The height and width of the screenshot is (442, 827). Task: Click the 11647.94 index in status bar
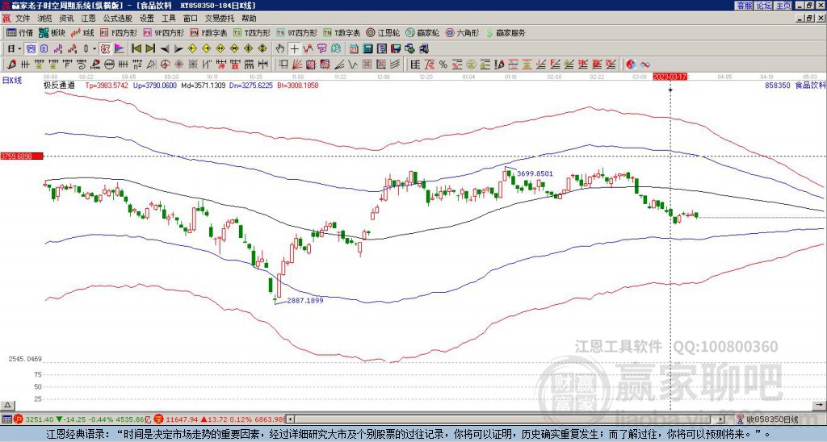182,419
